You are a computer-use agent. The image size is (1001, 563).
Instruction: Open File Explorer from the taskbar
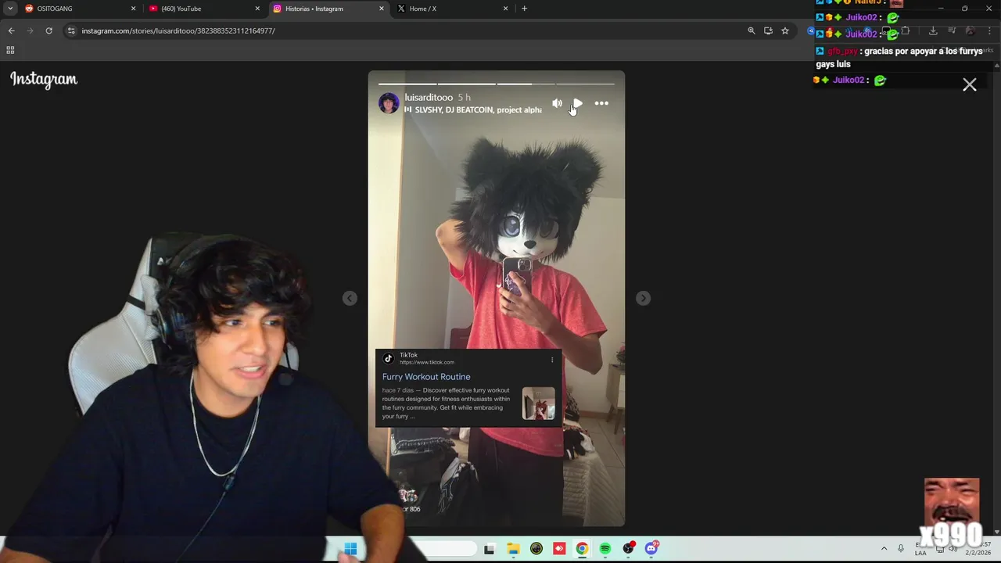(513, 549)
